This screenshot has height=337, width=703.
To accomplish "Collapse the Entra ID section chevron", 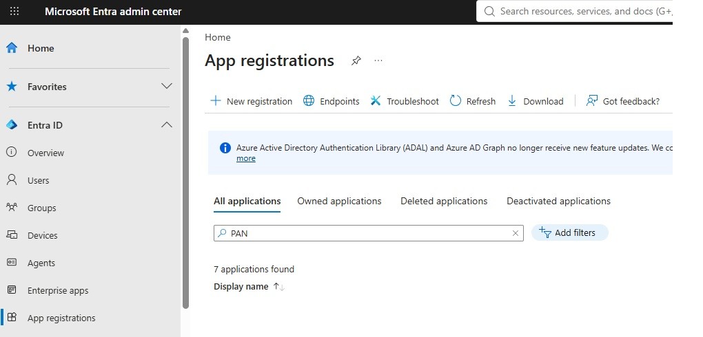I will [x=166, y=125].
